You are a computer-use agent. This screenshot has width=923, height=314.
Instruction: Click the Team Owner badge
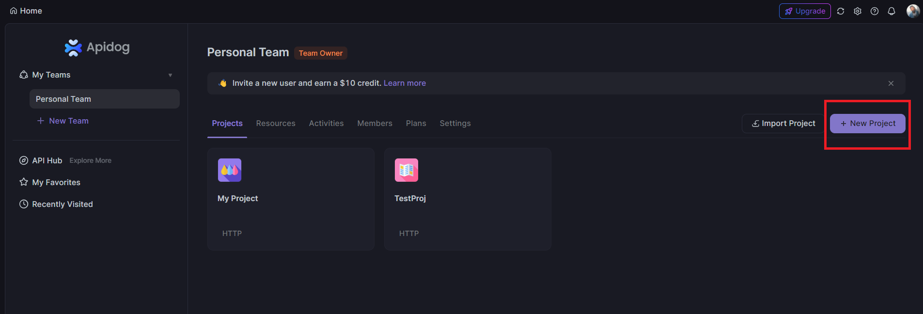(321, 53)
